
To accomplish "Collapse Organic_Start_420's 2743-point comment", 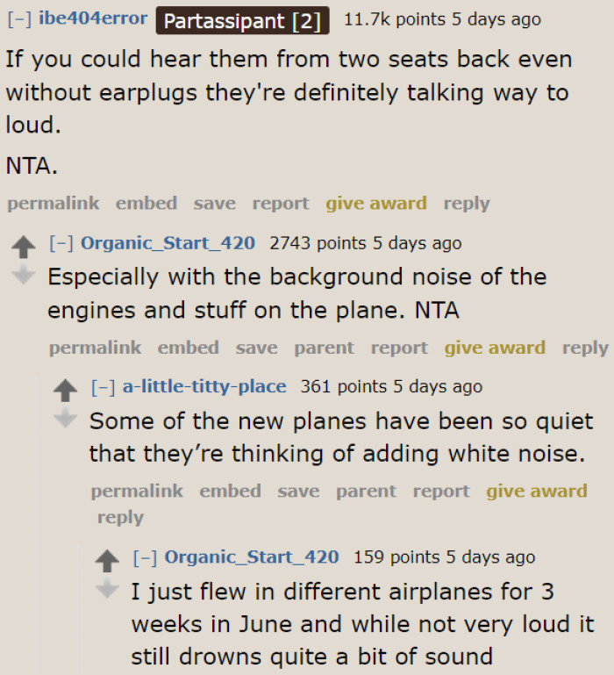I will 62,243.
